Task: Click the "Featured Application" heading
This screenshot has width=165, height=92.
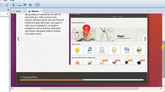Action: pos(78,23)
